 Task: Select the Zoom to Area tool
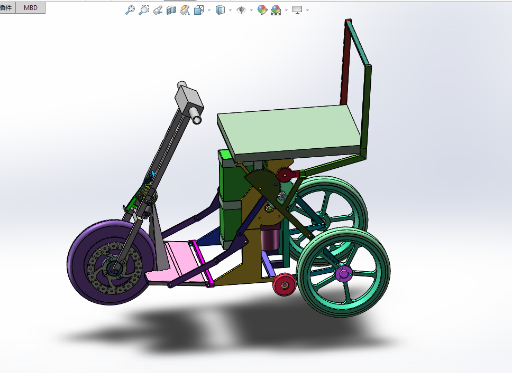pyautogui.click(x=144, y=10)
